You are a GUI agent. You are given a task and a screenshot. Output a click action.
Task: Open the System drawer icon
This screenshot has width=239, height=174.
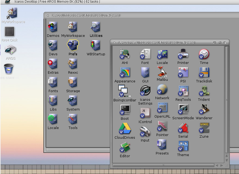(x=72, y=101)
